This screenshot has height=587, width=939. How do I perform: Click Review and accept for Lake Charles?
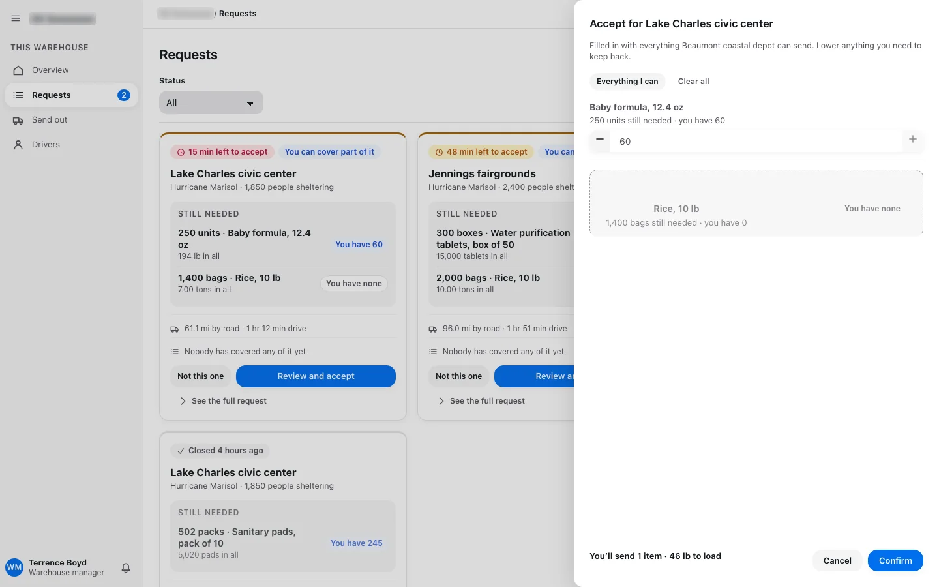(316, 376)
